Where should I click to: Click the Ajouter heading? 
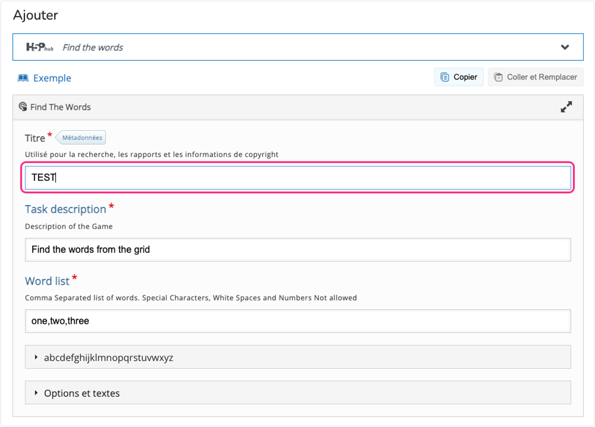pos(36,15)
